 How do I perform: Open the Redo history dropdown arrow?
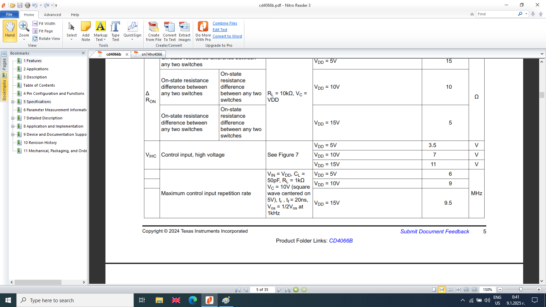(x=52, y=5)
